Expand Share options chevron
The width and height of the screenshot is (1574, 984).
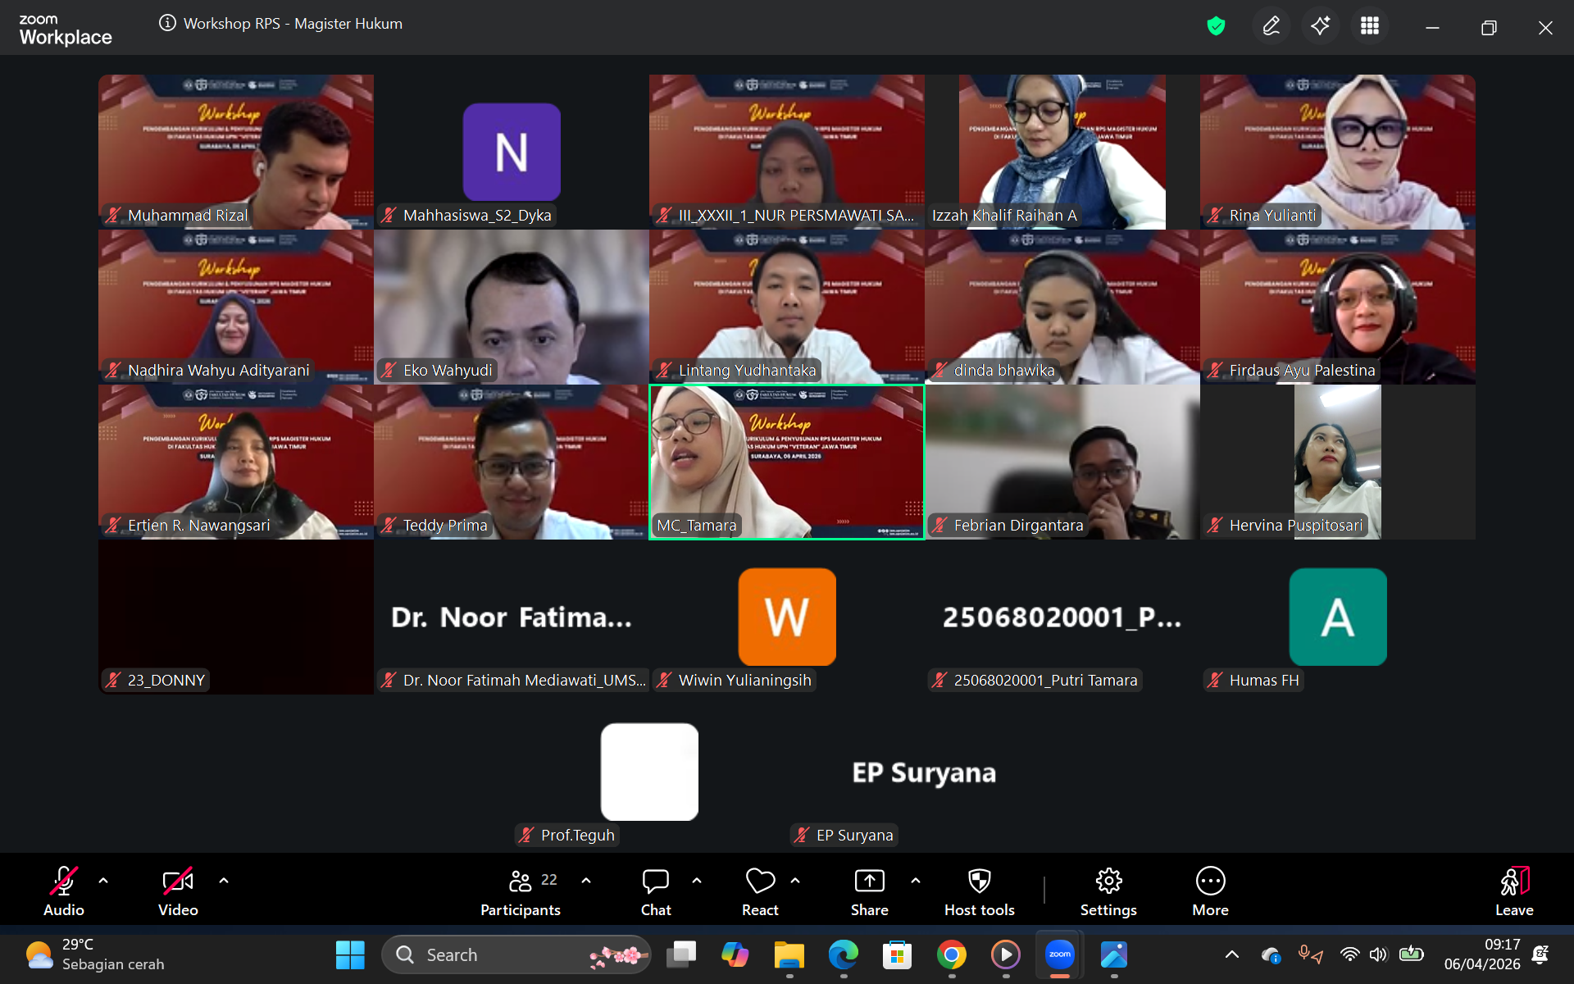pos(916,880)
